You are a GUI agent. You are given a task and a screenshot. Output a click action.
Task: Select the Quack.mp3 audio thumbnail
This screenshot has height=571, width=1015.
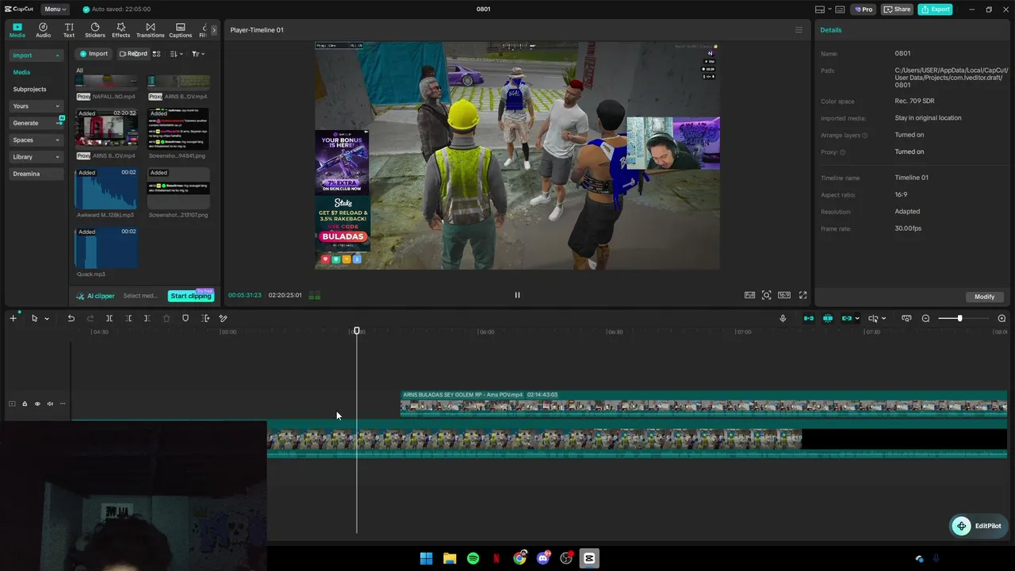[x=105, y=247]
